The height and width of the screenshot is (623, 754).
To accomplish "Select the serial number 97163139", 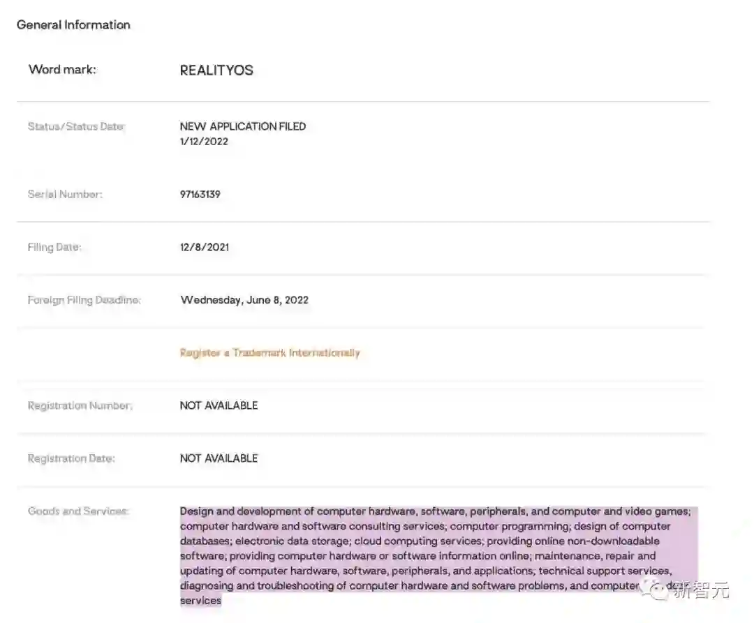I will pyautogui.click(x=200, y=194).
